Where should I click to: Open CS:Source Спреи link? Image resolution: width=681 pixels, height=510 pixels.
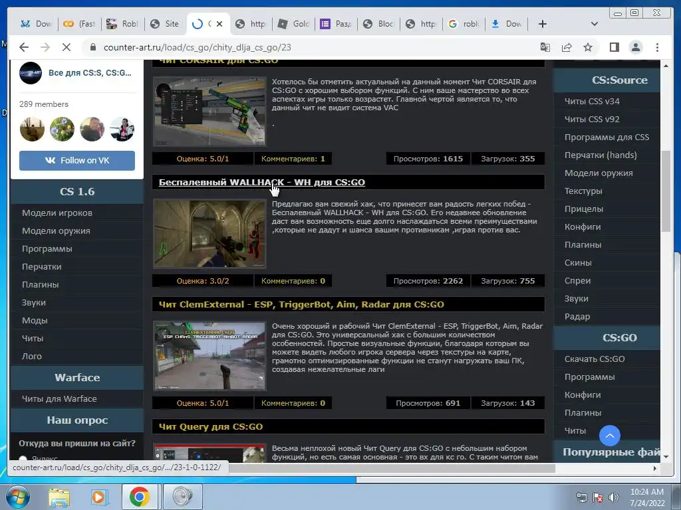pyautogui.click(x=578, y=281)
